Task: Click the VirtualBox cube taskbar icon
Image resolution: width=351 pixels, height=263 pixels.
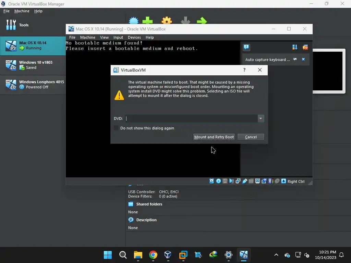Action: [168, 255]
